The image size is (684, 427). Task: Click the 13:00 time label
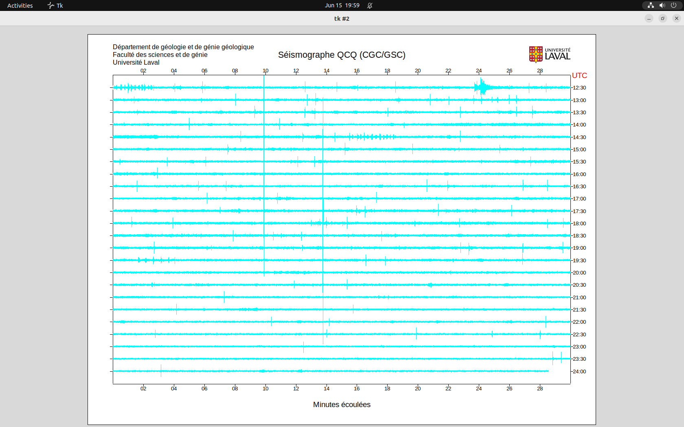point(579,100)
